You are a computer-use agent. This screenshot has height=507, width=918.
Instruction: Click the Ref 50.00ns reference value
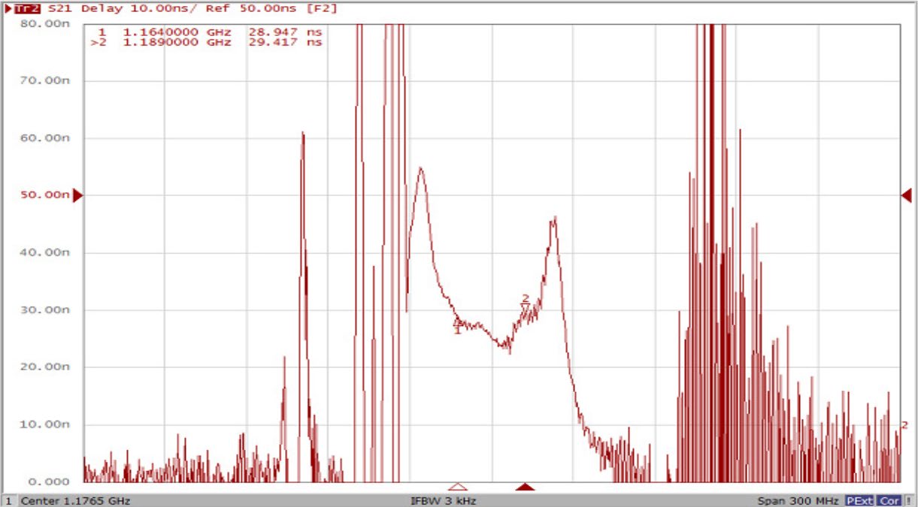click(x=256, y=9)
